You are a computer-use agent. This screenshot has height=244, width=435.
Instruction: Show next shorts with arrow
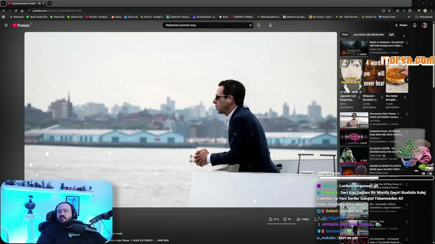(407, 80)
